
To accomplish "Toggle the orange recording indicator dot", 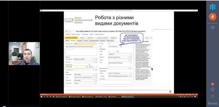I will (x=212, y=84).
